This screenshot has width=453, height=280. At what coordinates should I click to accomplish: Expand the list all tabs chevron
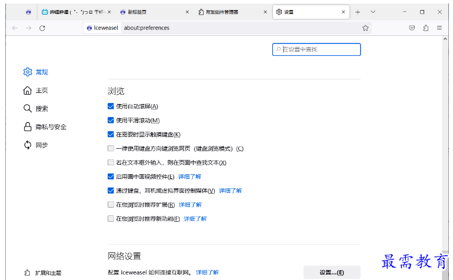point(373,12)
